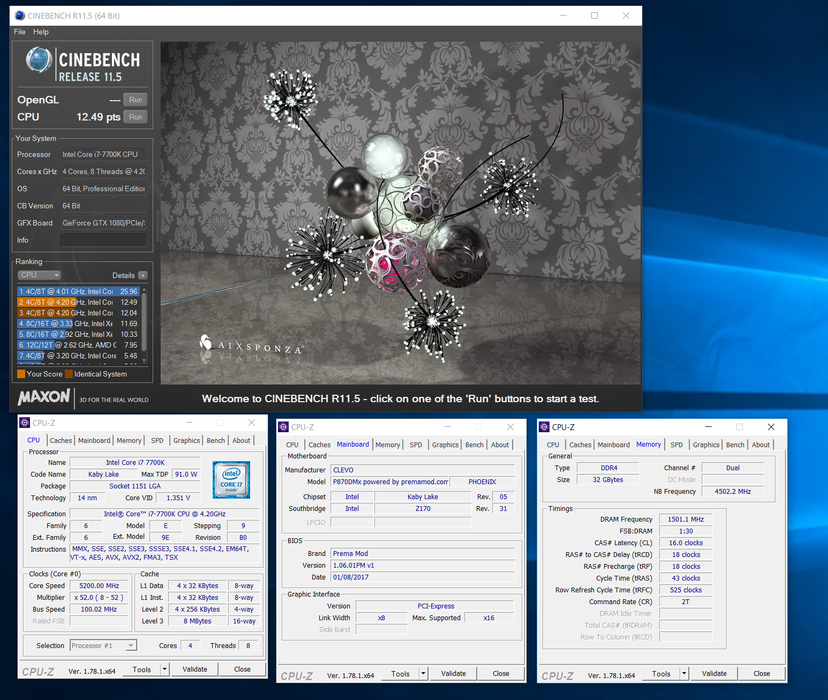Minimize the CPU-Z CPU tab window
The height and width of the screenshot is (700, 828).
coord(189,423)
